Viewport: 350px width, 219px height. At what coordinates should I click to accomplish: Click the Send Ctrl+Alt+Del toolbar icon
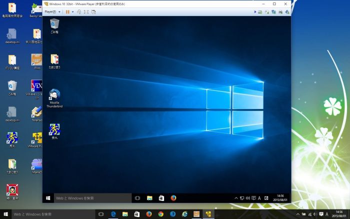coord(79,11)
